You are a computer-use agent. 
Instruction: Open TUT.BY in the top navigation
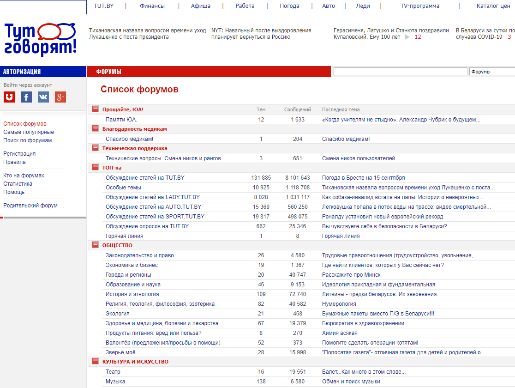tap(103, 6)
